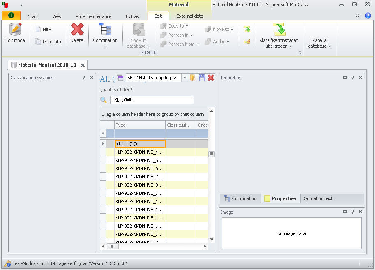Expand the Move to dropdown
Viewport: 375px width, 270px height.
click(x=232, y=30)
